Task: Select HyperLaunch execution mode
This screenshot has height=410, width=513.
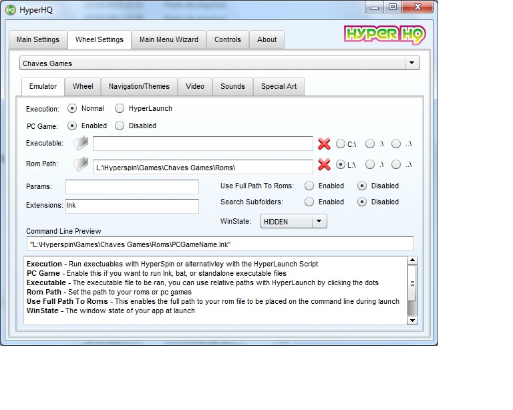Action: pyautogui.click(x=120, y=108)
